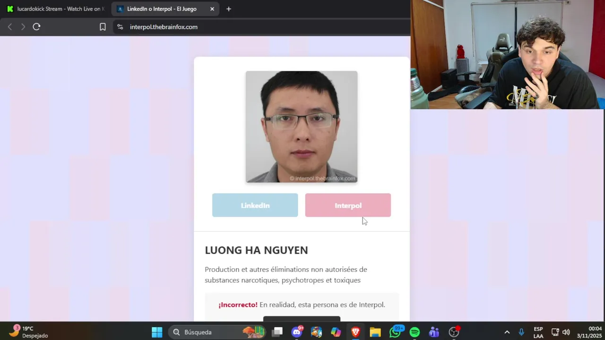The width and height of the screenshot is (605, 340).
Task: Close the LinkedIn o Interpol tab
Action: tap(212, 9)
